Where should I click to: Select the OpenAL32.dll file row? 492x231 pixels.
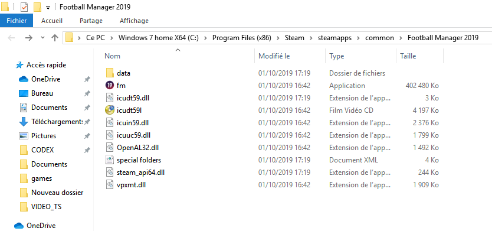coord(272,147)
